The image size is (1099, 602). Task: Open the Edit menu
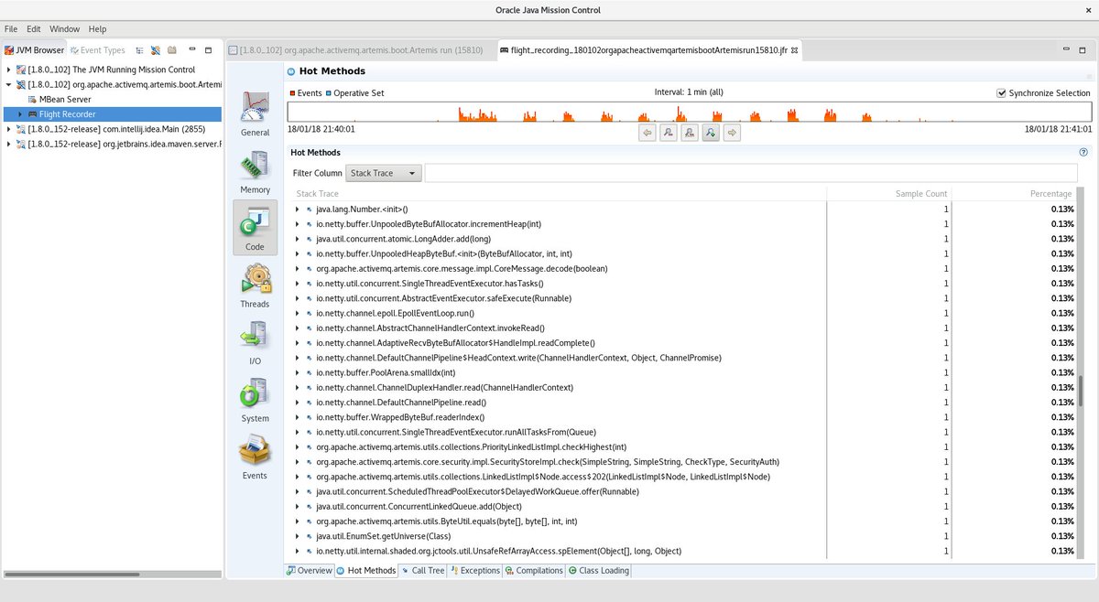[34, 29]
